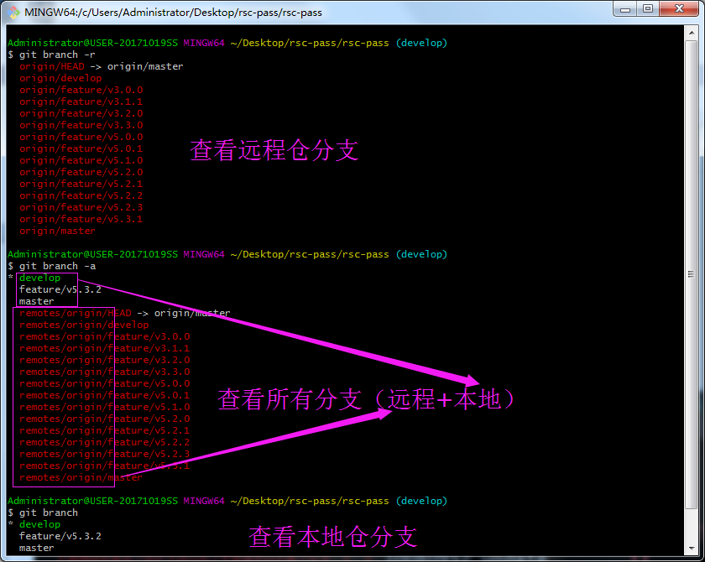The height and width of the screenshot is (562, 705).
Task: Click 'remotes/origin/feature/v3.0.0' line
Action: (x=104, y=336)
